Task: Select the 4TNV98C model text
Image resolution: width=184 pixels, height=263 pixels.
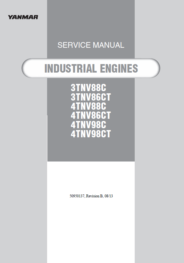Action: (x=89, y=125)
